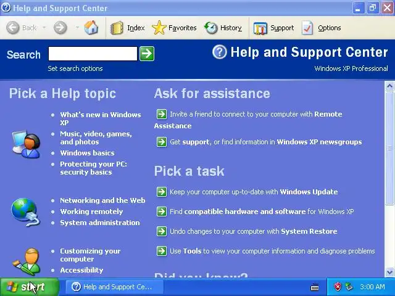Click the System Restore arrow icon

pyautogui.click(x=162, y=231)
